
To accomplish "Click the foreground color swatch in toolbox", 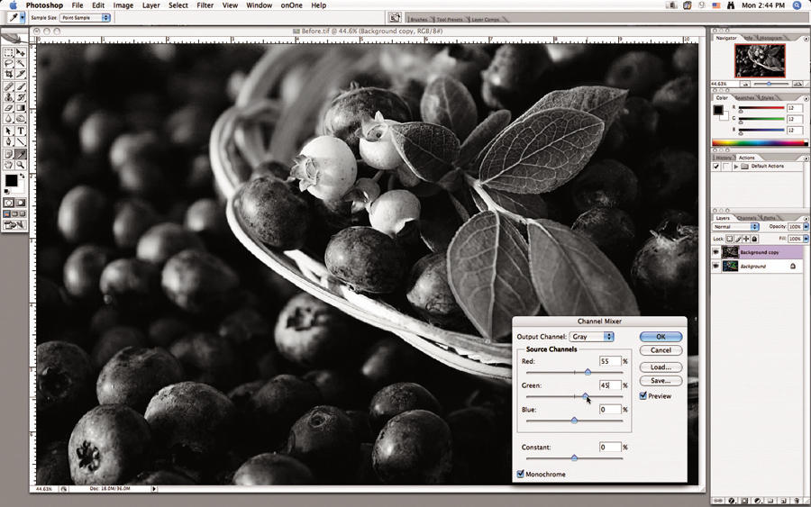I will 11,180.
